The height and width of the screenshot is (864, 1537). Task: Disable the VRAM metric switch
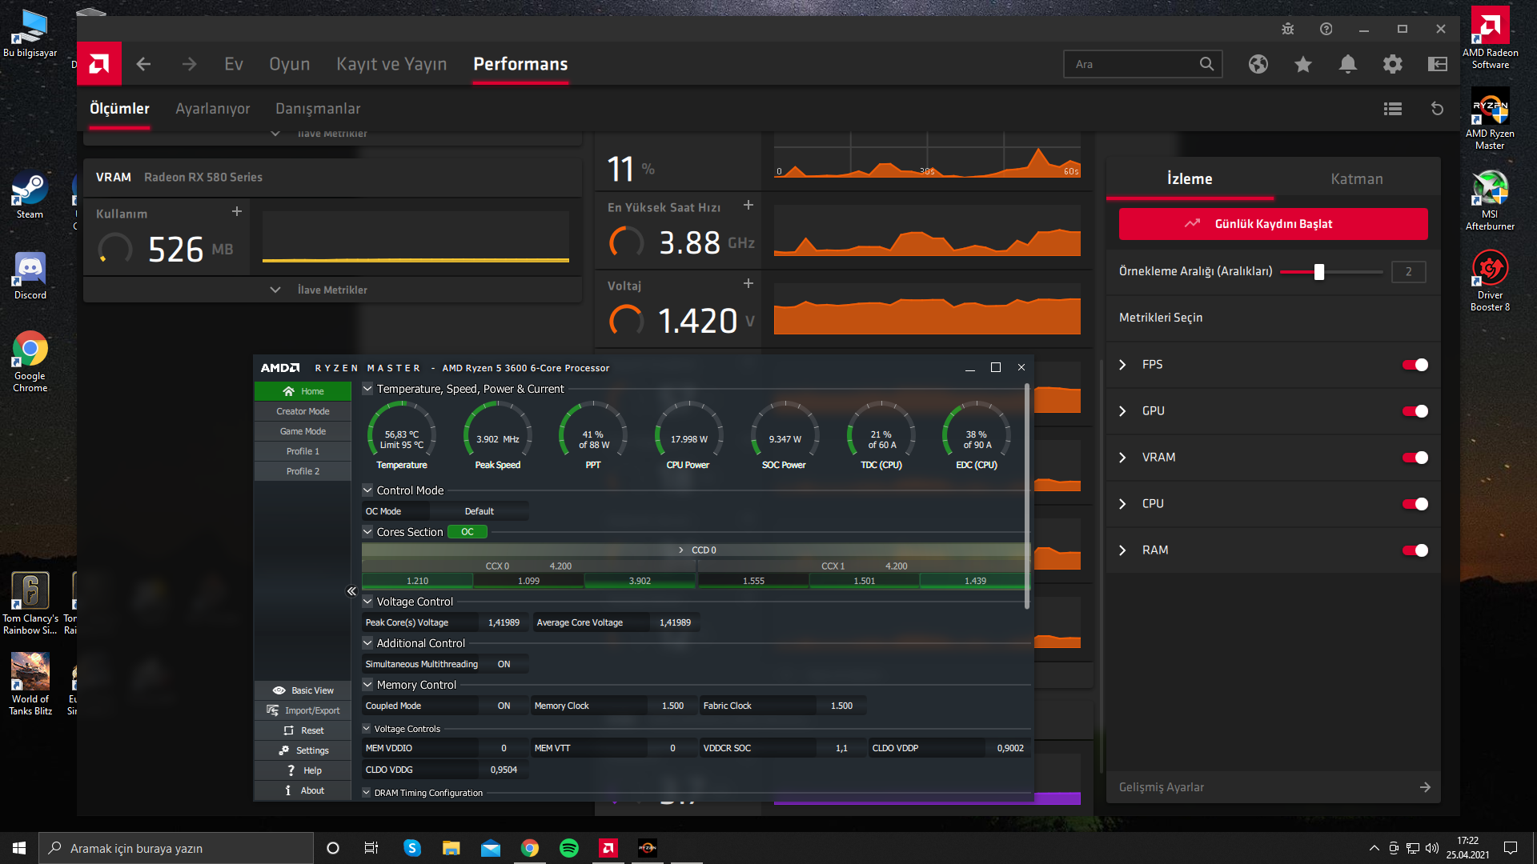pyautogui.click(x=1415, y=458)
